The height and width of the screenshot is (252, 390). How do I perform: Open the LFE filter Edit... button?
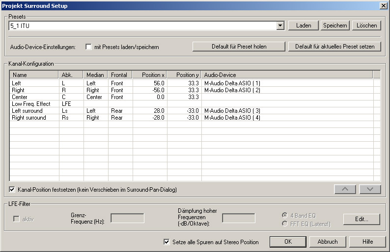[x=362, y=219]
